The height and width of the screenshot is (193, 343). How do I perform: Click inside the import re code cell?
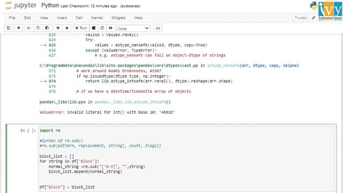[187, 159]
